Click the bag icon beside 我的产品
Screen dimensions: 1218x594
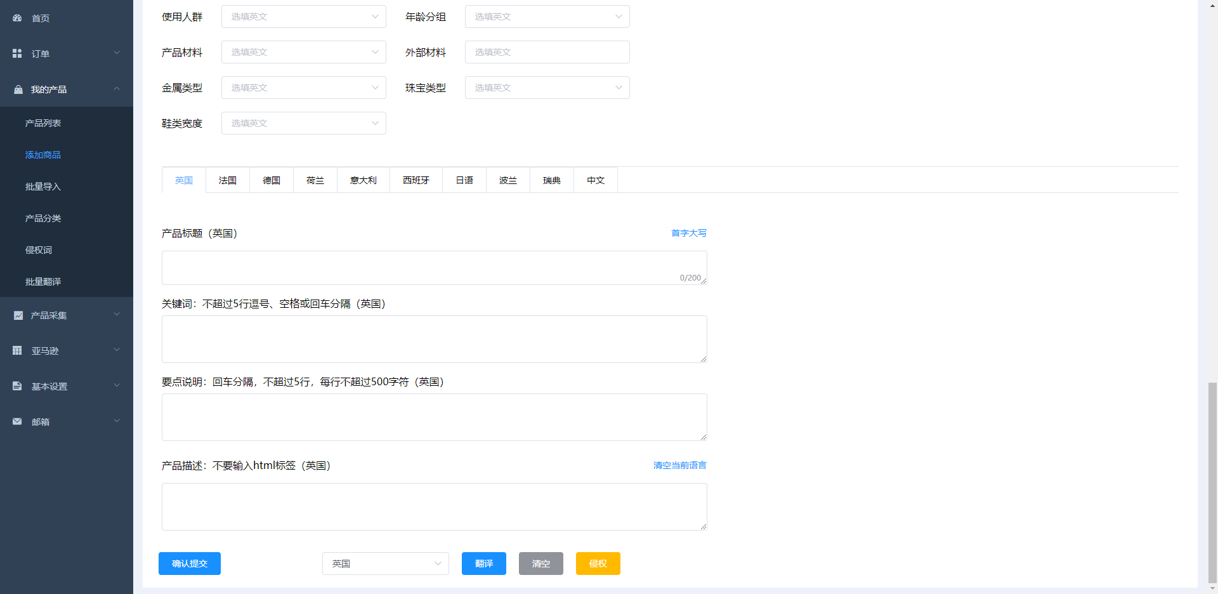pos(18,89)
